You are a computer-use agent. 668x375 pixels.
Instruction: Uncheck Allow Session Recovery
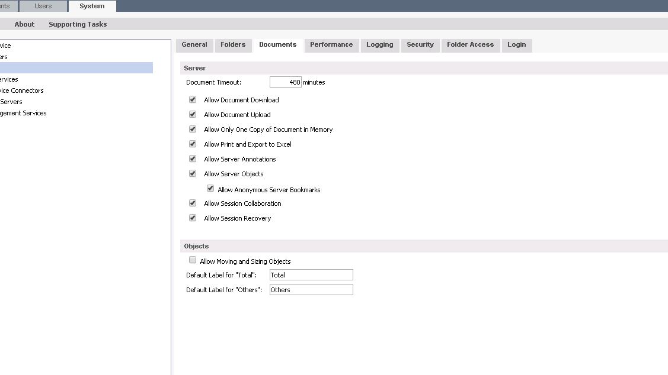[193, 218]
